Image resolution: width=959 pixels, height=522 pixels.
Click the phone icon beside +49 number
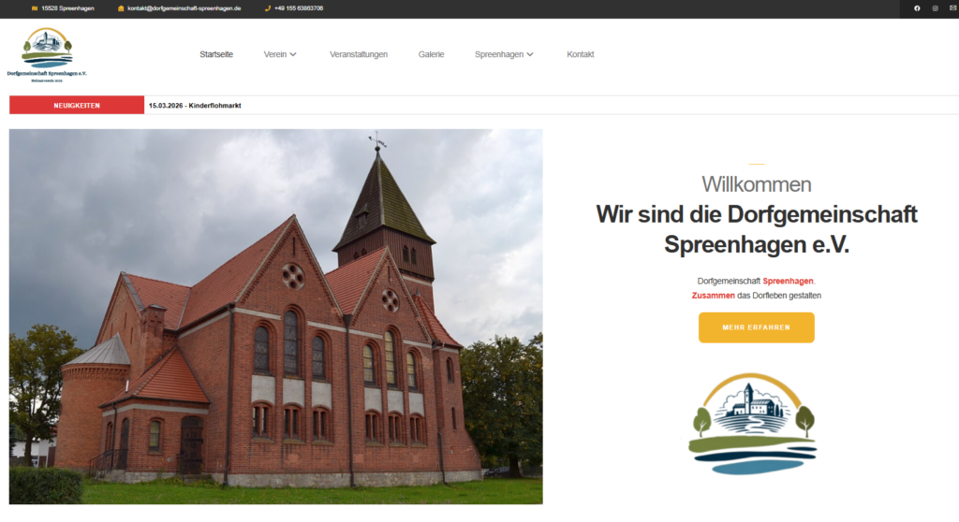tap(268, 8)
